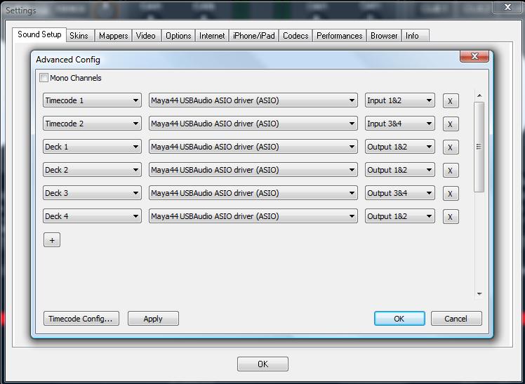The height and width of the screenshot is (384, 525).
Task: Close the Advanced Config dialog with red X
Action: pos(474,56)
